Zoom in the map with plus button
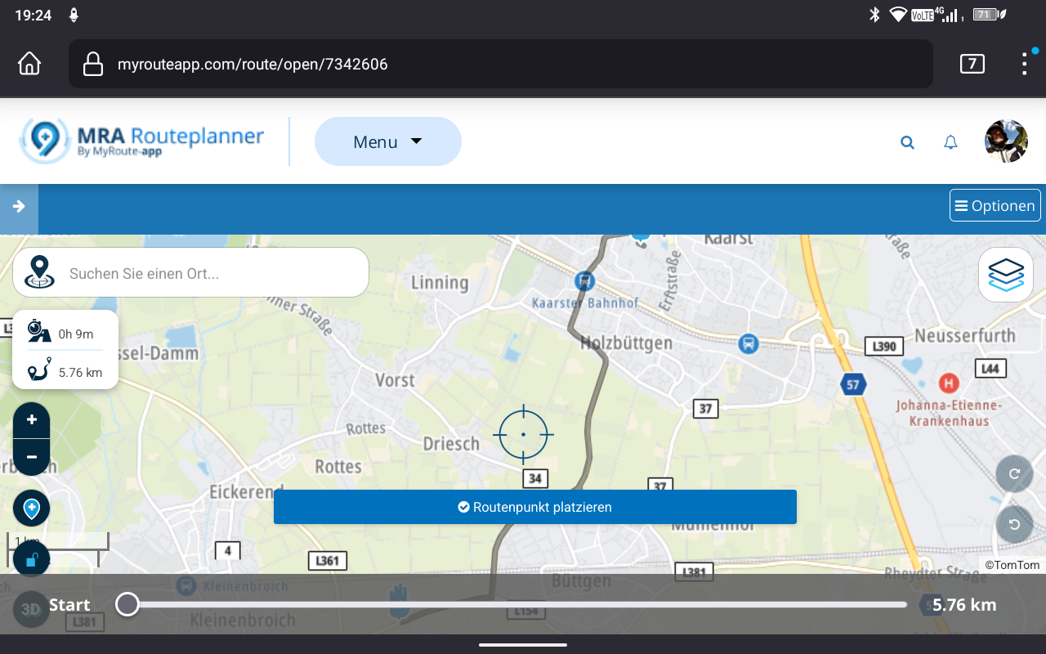Image resolution: width=1046 pixels, height=654 pixels. [x=32, y=420]
